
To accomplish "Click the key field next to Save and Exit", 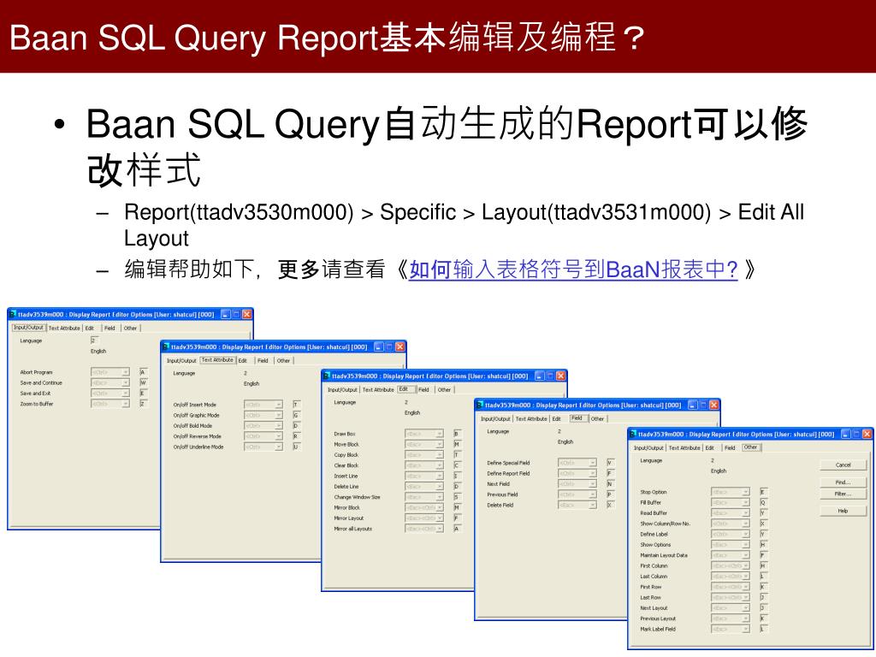I will [x=143, y=394].
